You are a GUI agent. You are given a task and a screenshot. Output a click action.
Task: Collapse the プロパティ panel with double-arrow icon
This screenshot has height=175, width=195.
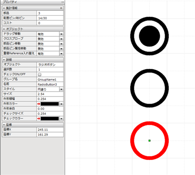pyautogui.click(x=62, y=2)
